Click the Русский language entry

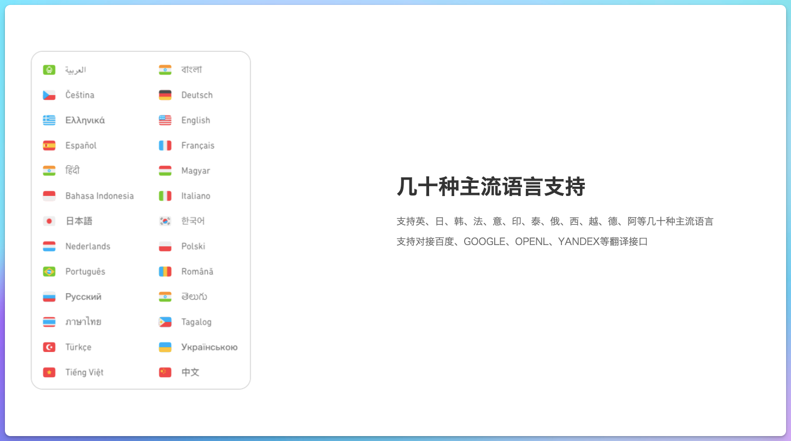coord(83,296)
